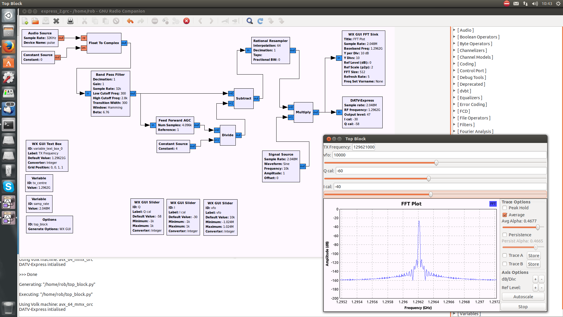Delete selected block icon

tap(116, 21)
